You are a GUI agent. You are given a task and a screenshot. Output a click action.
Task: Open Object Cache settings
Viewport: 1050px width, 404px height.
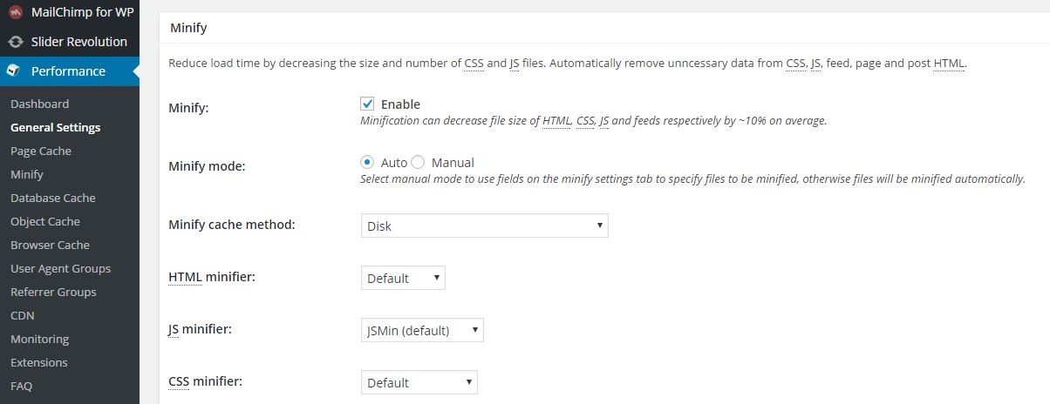[x=45, y=222]
